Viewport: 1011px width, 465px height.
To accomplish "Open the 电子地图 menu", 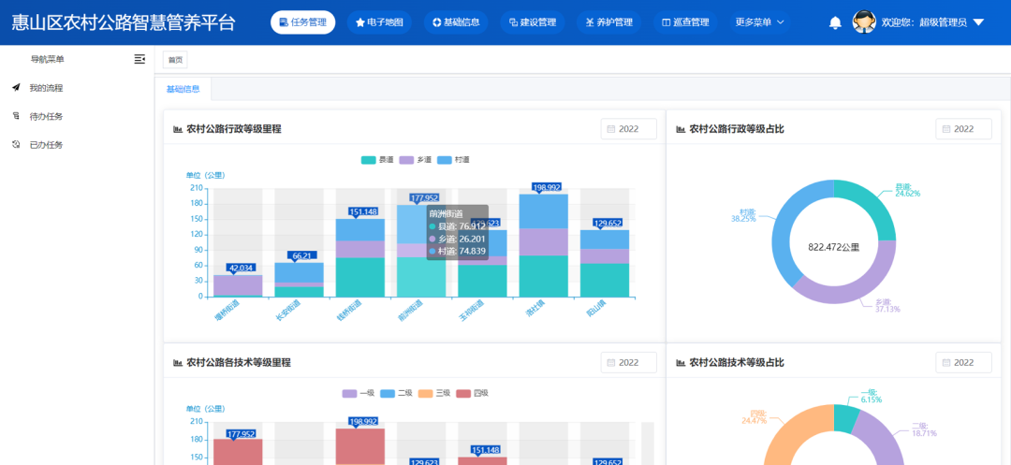I will [x=379, y=22].
